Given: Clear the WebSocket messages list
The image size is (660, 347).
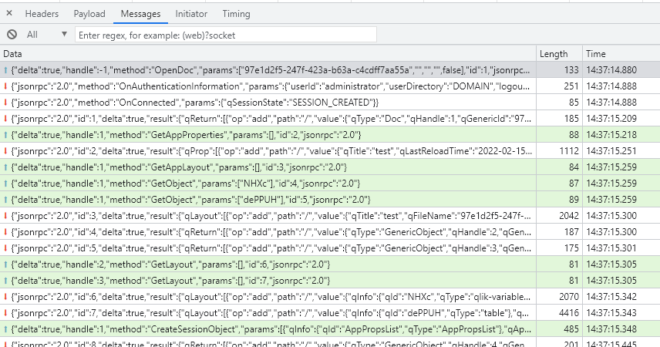Looking at the screenshot, I should (12, 35).
